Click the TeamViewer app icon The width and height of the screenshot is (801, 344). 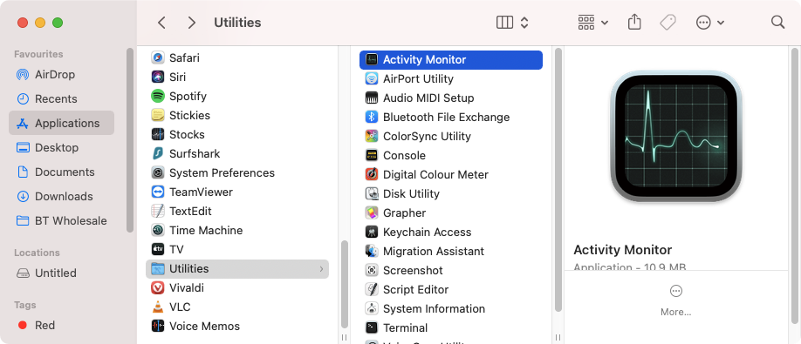point(158,192)
